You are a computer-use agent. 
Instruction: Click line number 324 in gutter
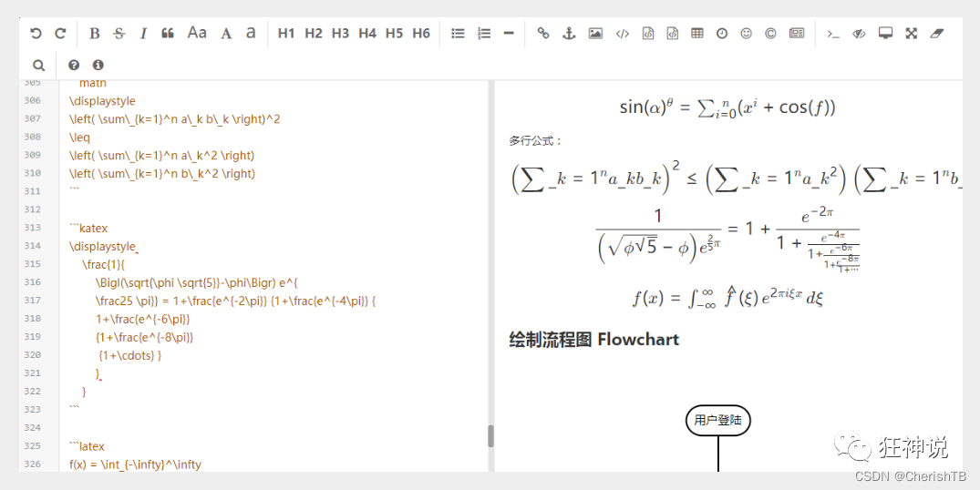[32, 427]
